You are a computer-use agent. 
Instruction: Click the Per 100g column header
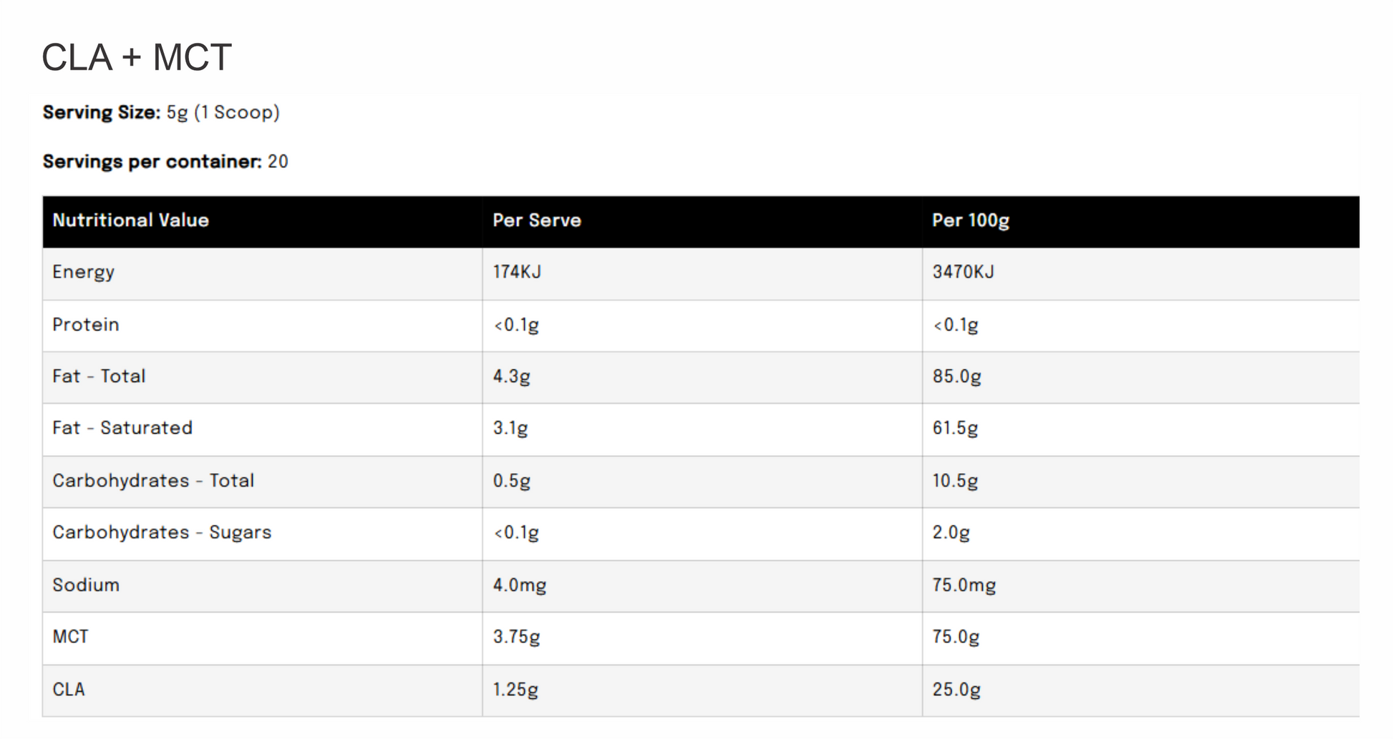click(x=971, y=220)
